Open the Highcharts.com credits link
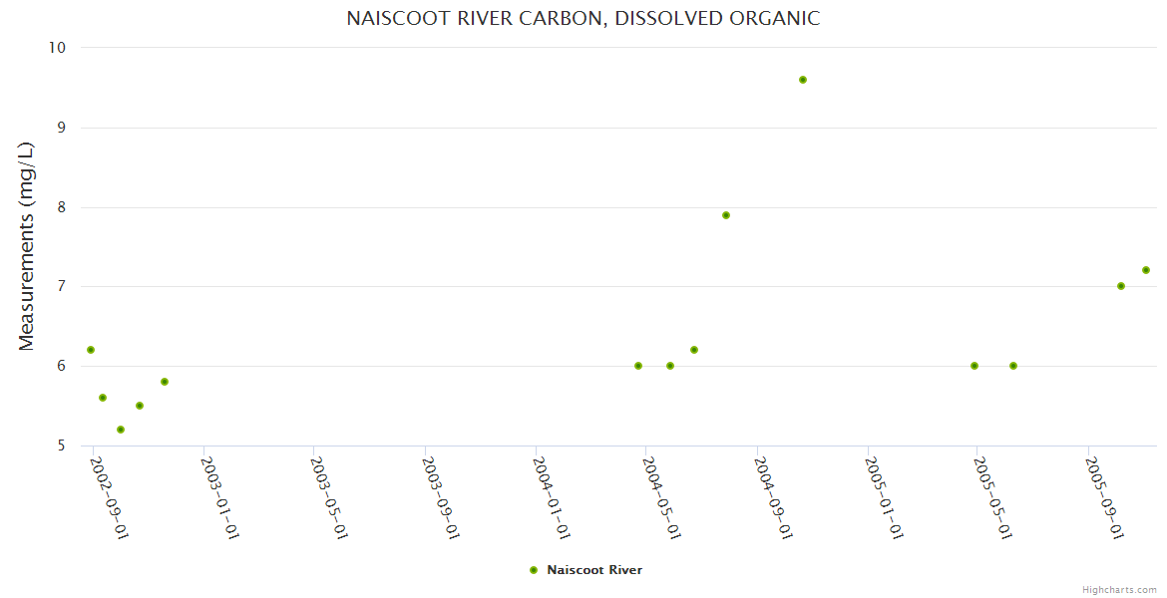The width and height of the screenshot is (1167, 598). coord(1119,589)
